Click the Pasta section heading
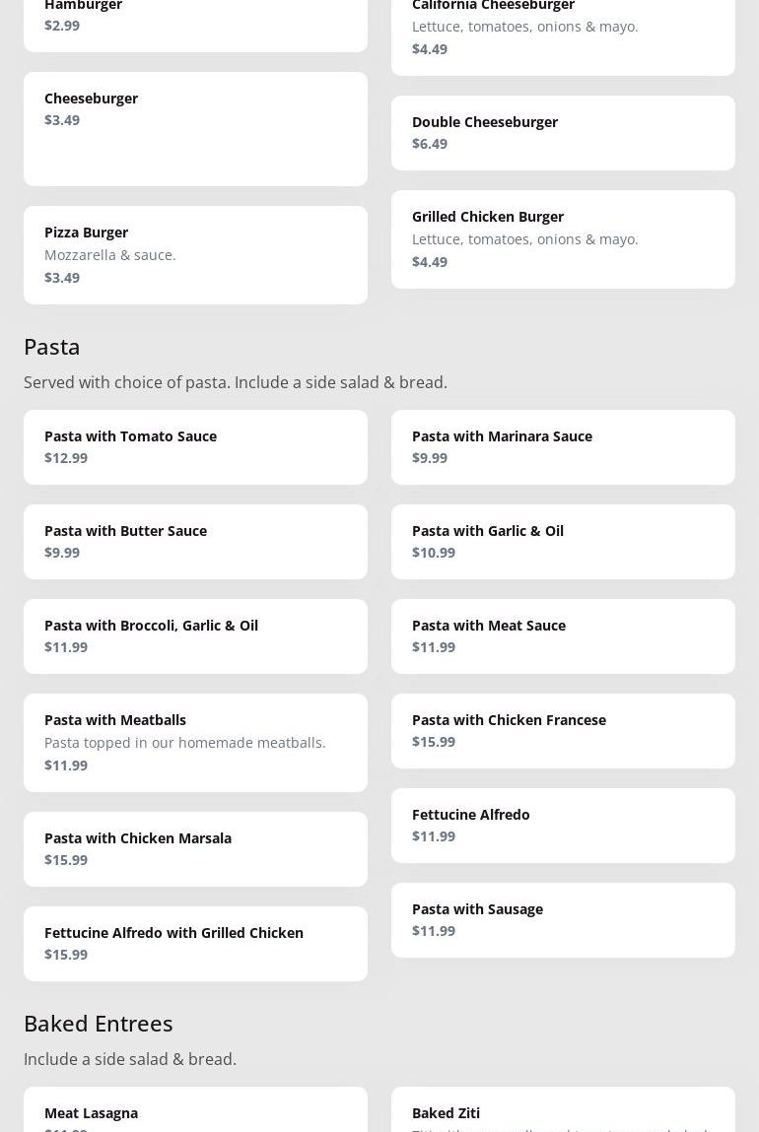 click(x=52, y=347)
